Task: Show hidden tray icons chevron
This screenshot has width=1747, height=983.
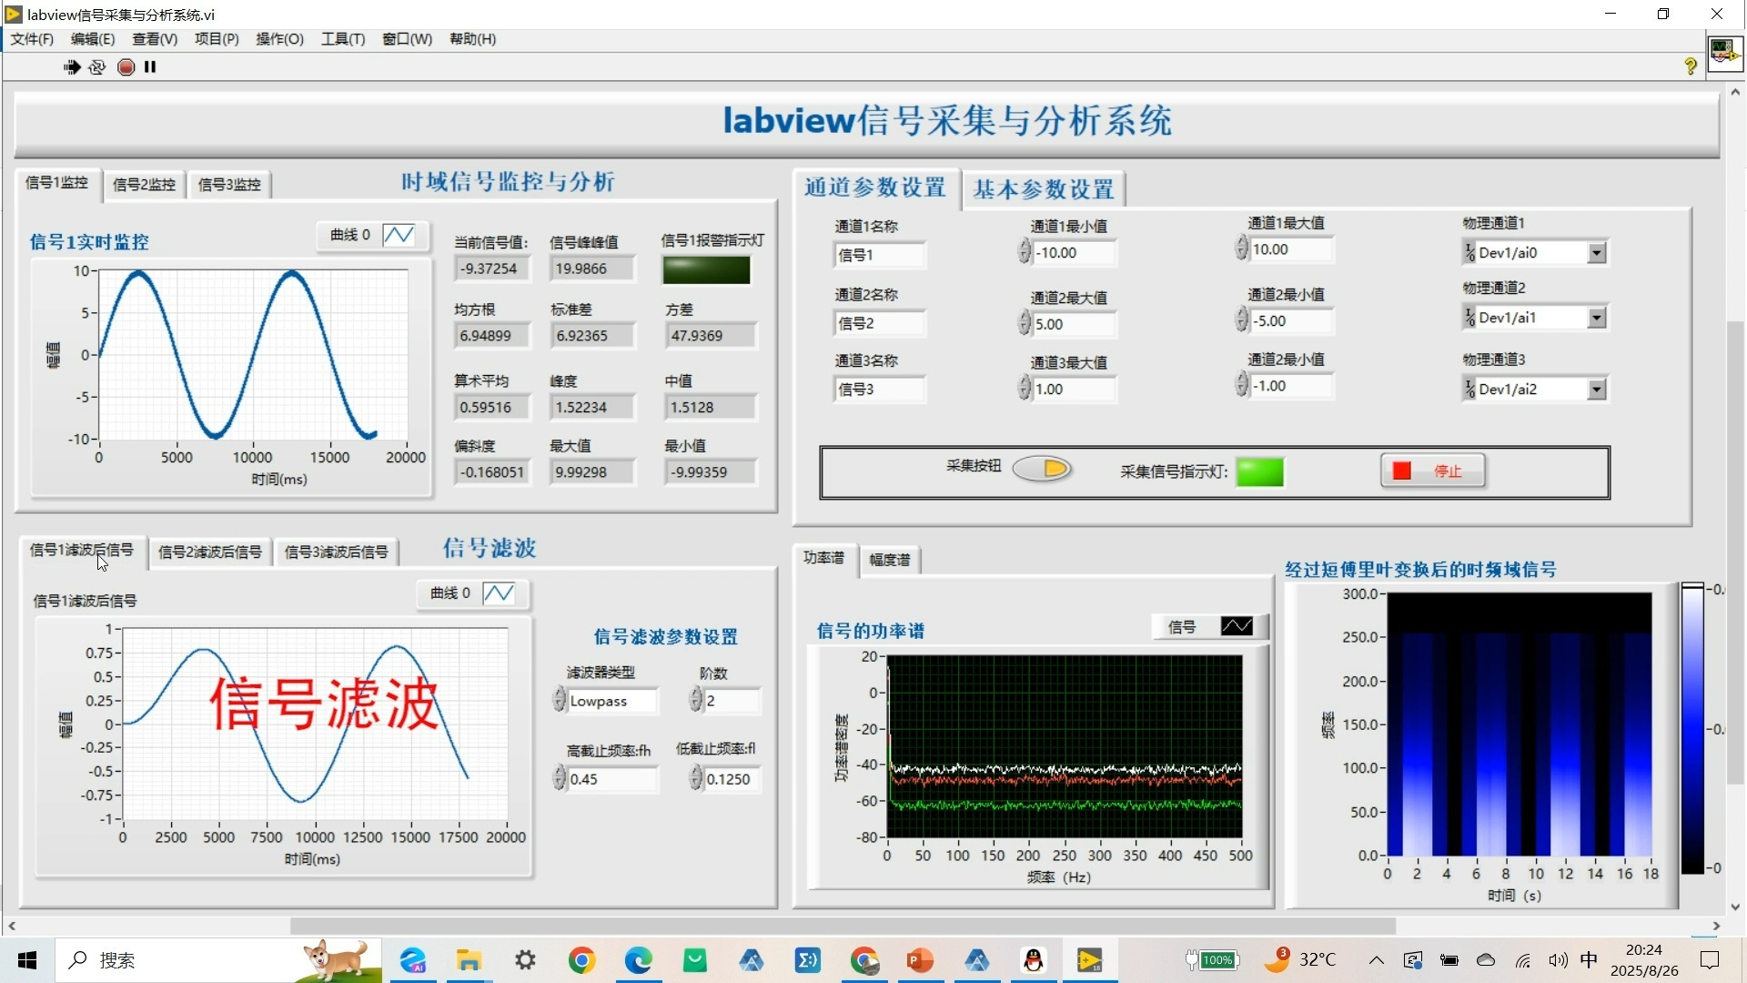Action: (x=1376, y=960)
